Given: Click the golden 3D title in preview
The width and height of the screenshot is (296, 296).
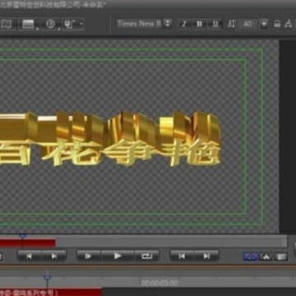Looking at the screenshot, I should tap(109, 138).
